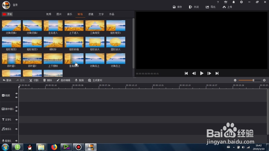The image size is (269, 151).
Task: Open 高级编辑 advanced editing
Action: click(x=63, y=80)
